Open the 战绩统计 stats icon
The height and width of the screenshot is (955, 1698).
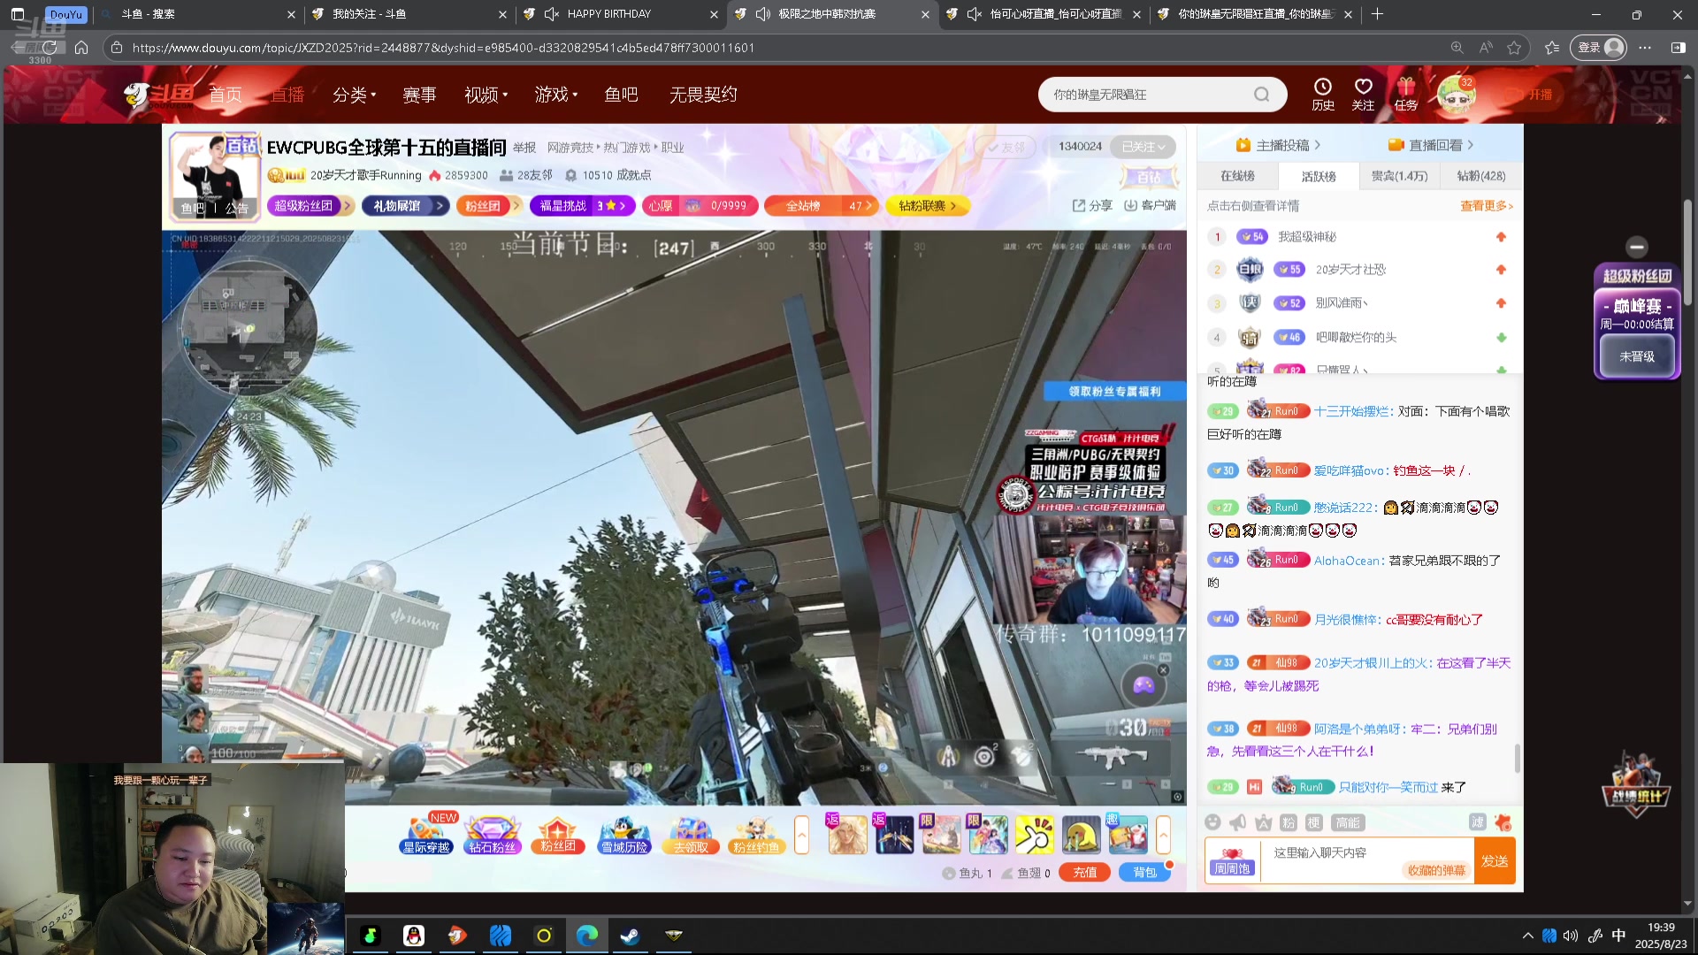point(1636,783)
